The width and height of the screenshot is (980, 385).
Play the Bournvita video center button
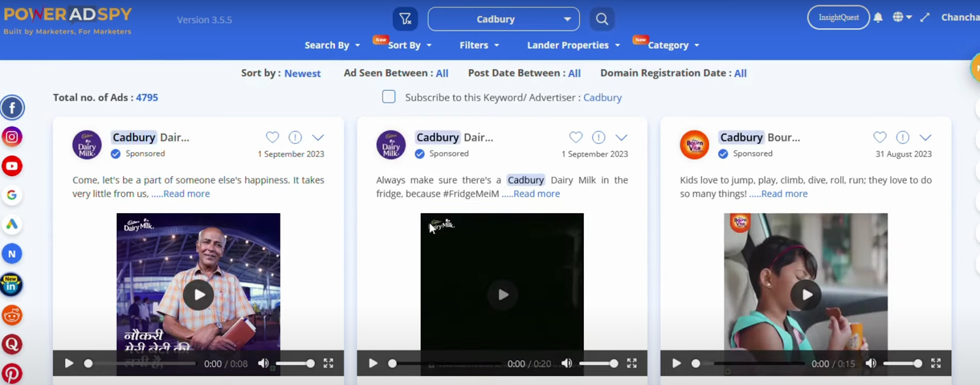(x=806, y=295)
